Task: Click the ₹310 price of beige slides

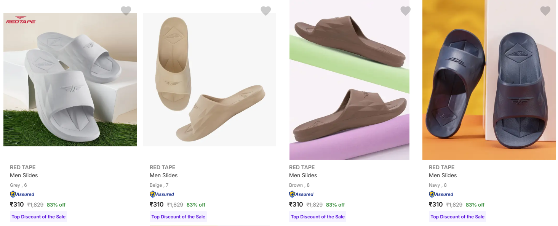Action: tap(157, 205)
